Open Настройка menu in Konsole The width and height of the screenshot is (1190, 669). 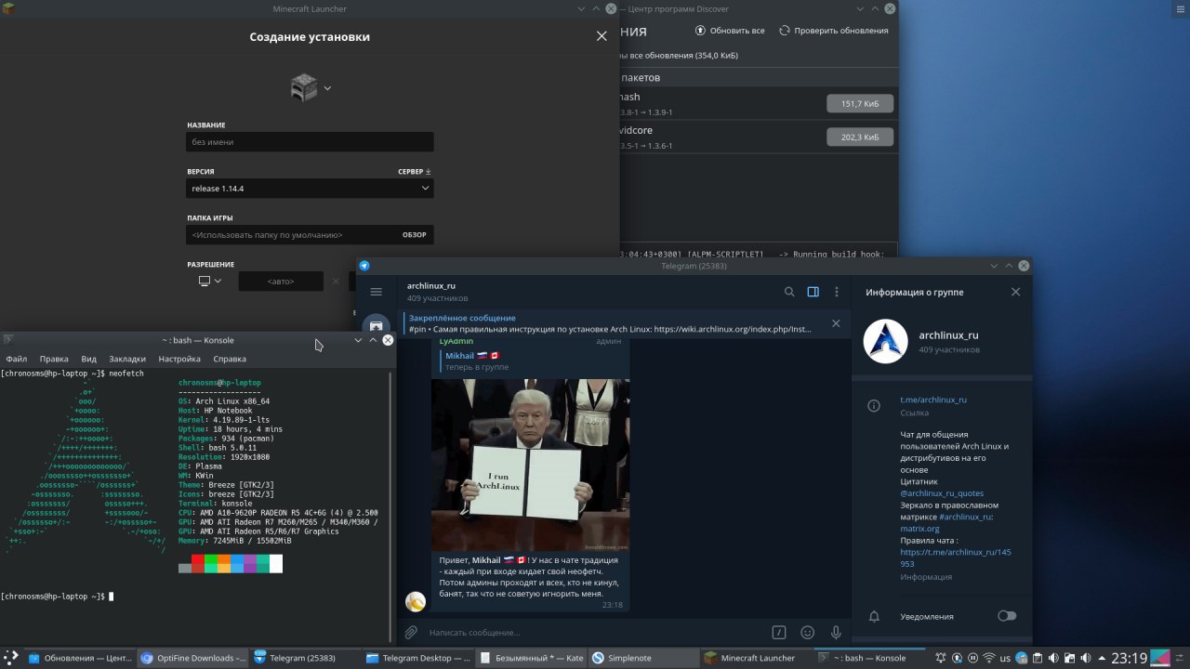coord(179,359)
